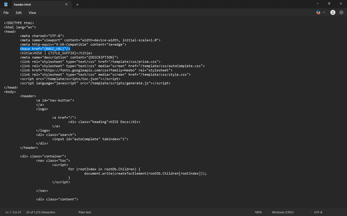This screenshot has width=347, height=216.
Task: Click the Copilot icon
Action: coord(318,13)
